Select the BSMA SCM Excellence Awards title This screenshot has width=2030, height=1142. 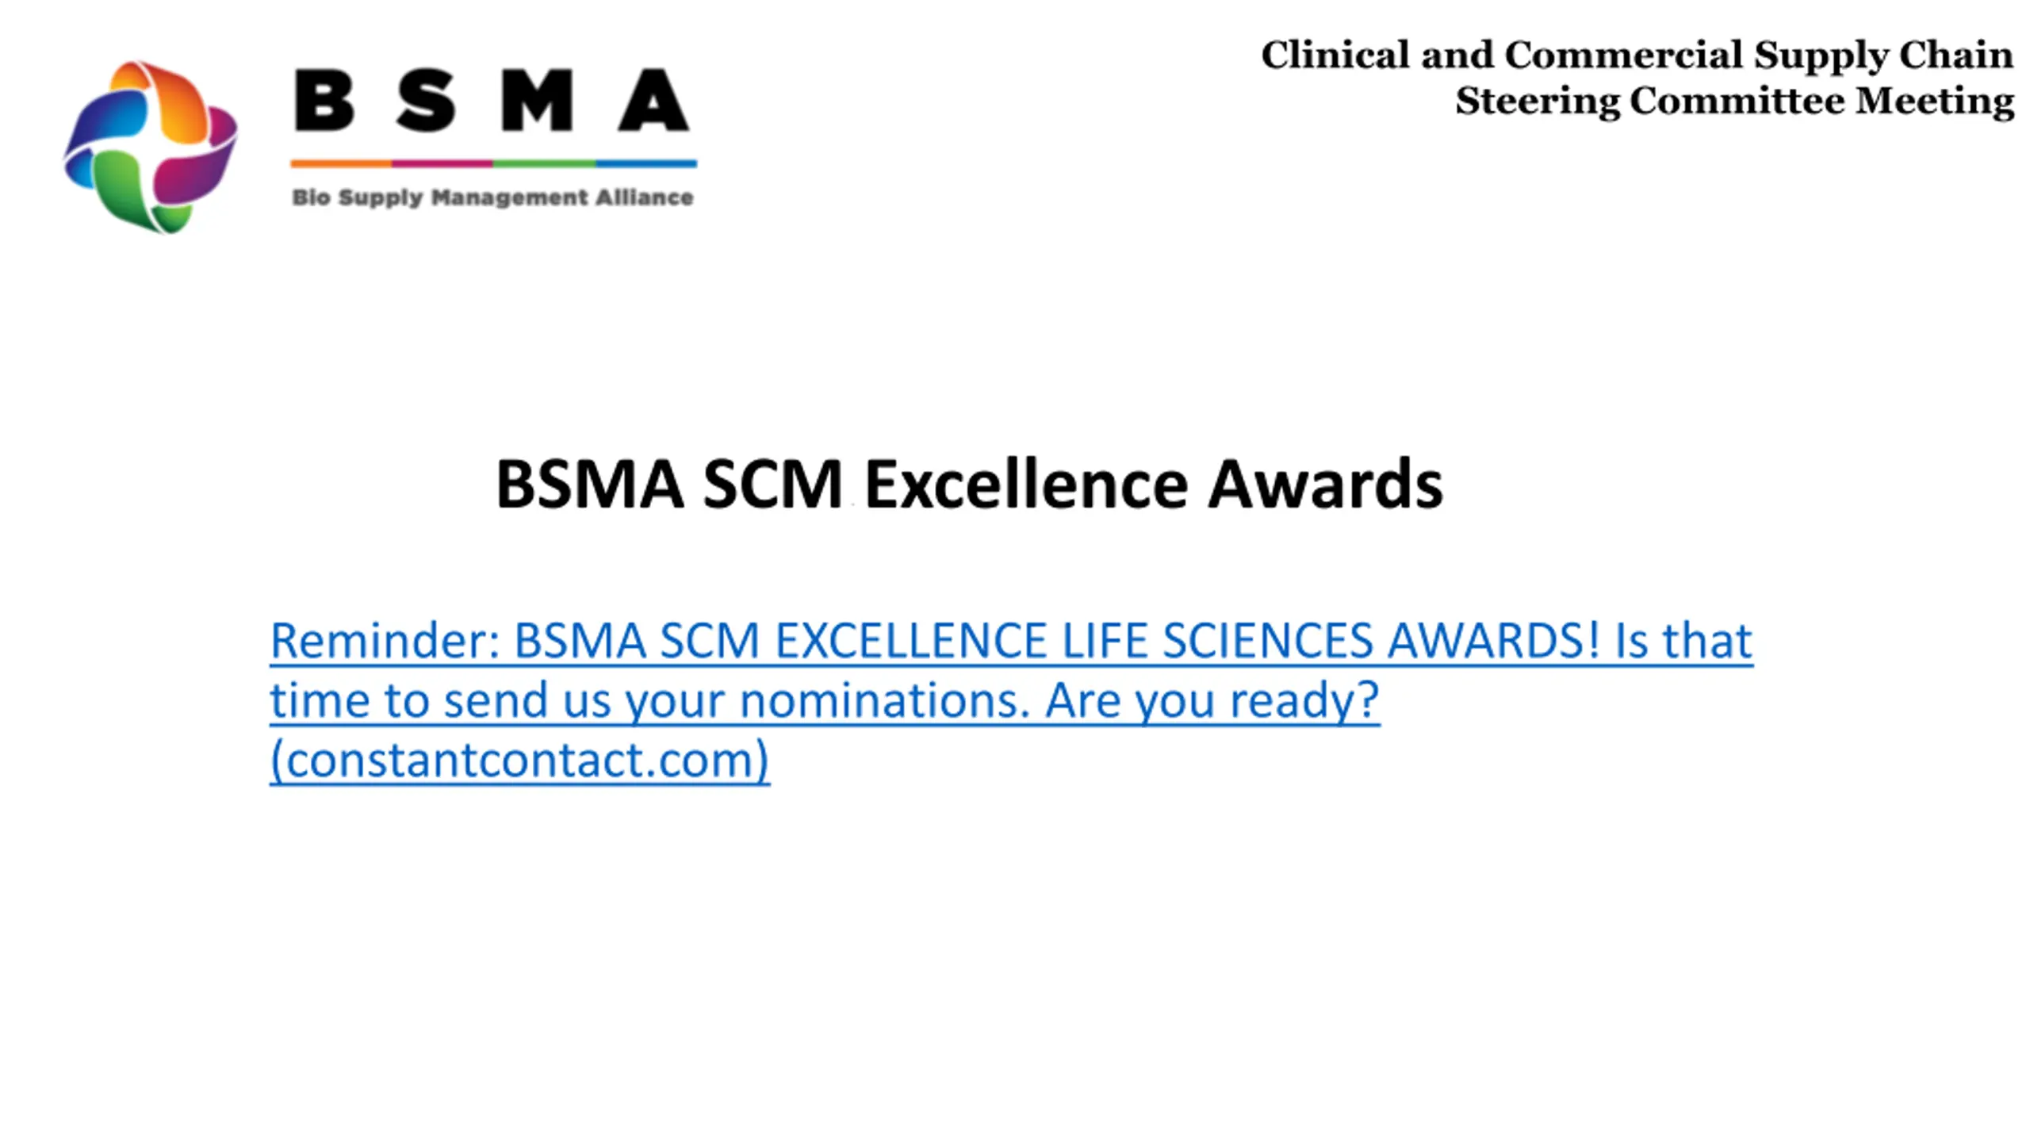coord(969,484)
